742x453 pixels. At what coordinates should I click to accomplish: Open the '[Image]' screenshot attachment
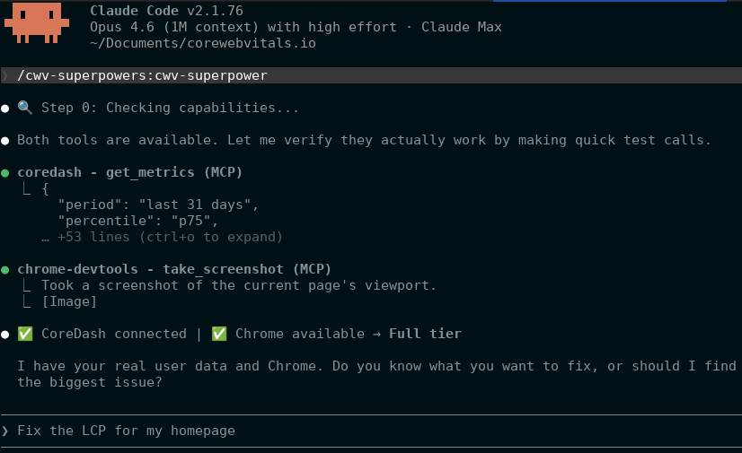70,301
